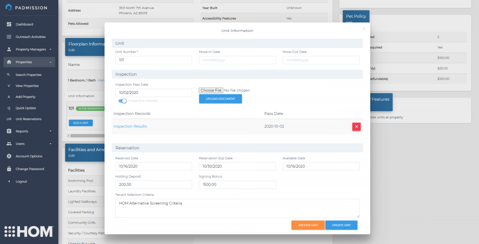Expand the Reports submenu arrow
Image resolution: width=479 pixels, height=244 pixels.
51,131
